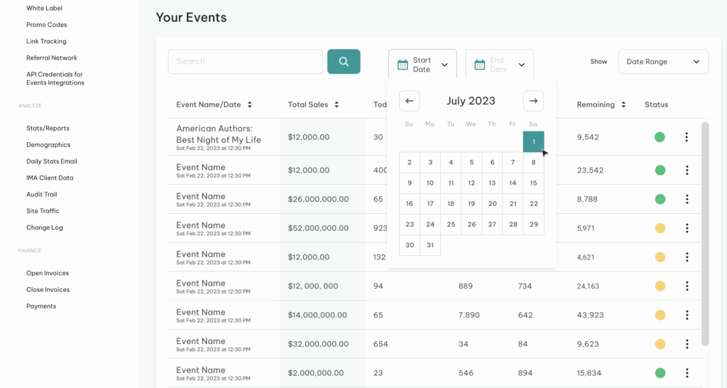727x388 pixels.
Task: Sort by Event Name/Date column arrows
Action: point(248,104)
